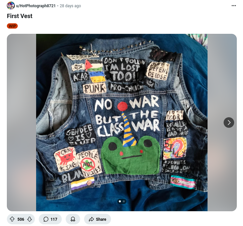Click the share arrow icon

point(91,219)
